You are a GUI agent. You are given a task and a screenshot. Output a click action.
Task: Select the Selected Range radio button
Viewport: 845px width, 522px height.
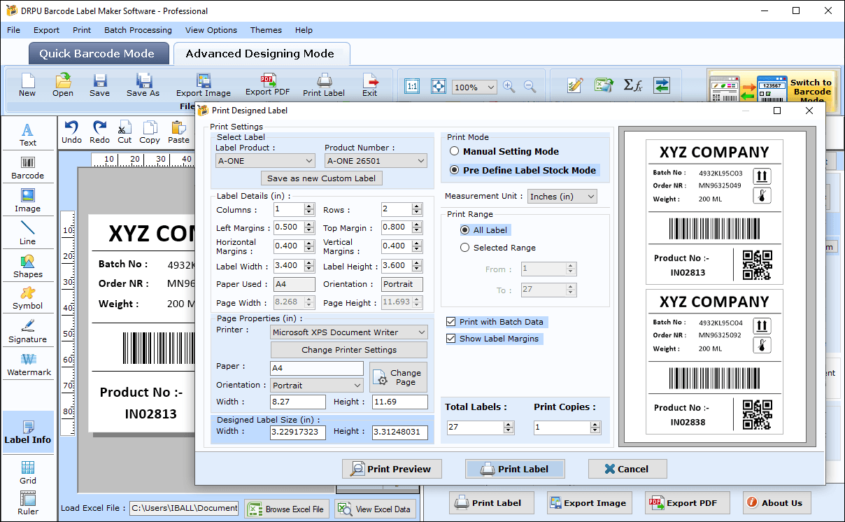point(465,248)
